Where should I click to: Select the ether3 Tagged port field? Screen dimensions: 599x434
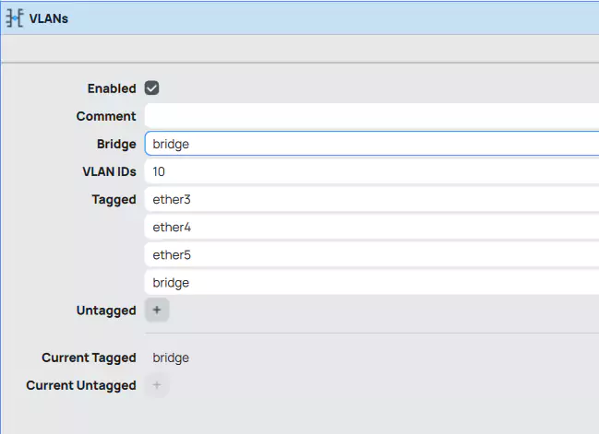pos(369,199)
